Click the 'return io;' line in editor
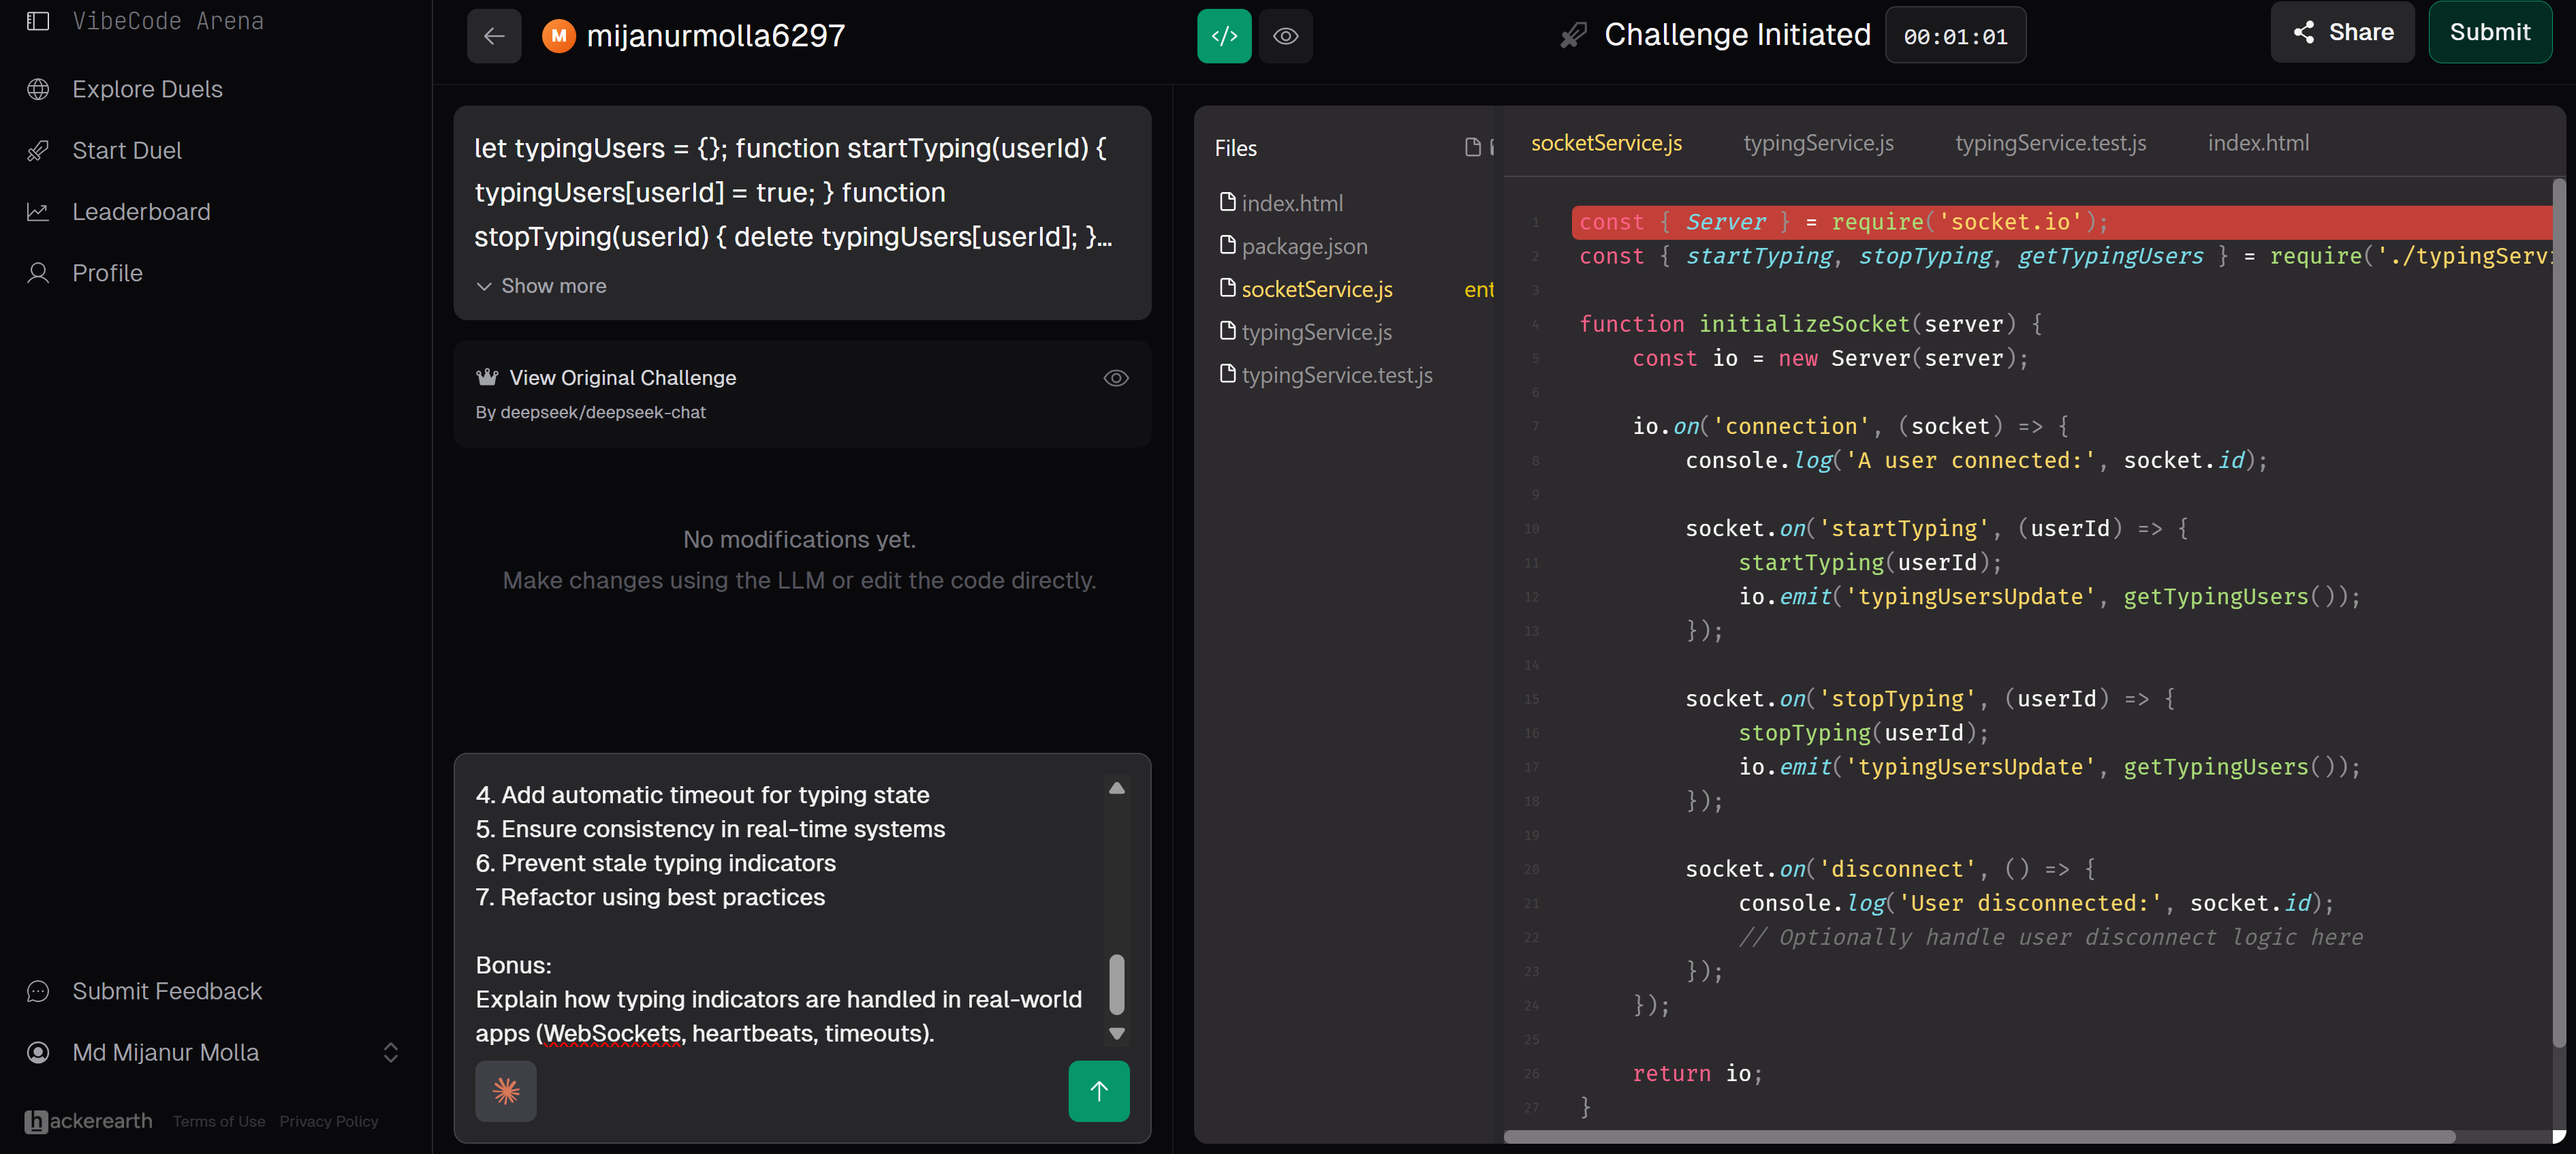This screenshot has width=2576, height=1154. click(x=1697, y=1073)
